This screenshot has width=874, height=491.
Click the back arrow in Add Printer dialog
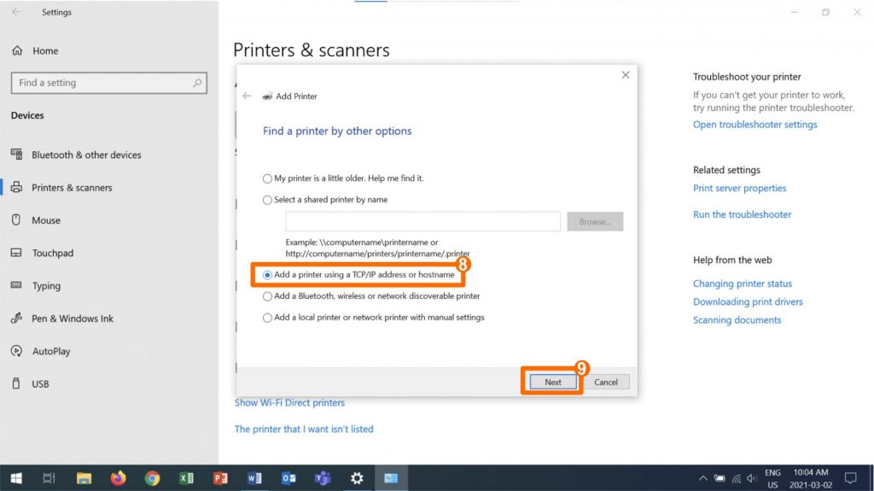(x=247, y=96)
